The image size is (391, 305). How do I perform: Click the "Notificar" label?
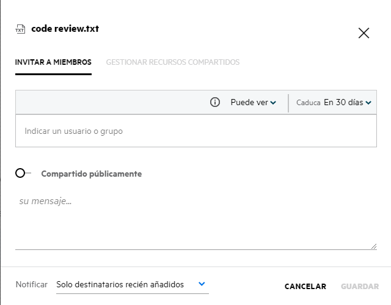(x=31, y=285)
